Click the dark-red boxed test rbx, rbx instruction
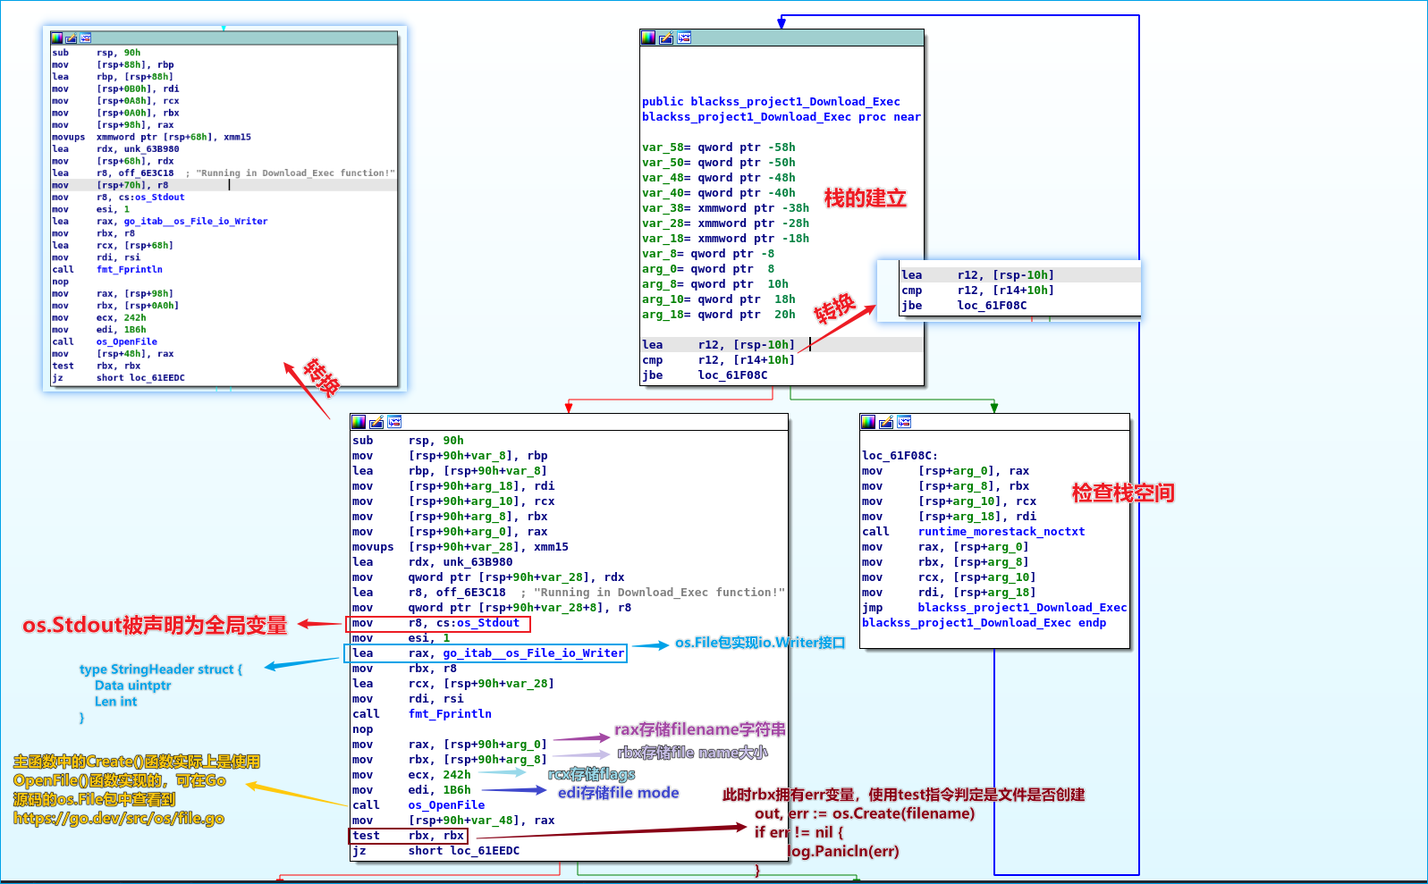This screenshot has height=884, width=1428. click(x=408, y=836)
